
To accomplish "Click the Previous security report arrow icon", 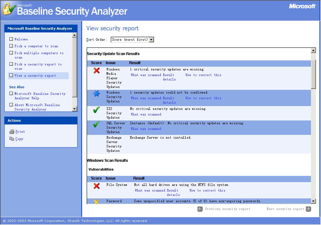I will point(200,209).
